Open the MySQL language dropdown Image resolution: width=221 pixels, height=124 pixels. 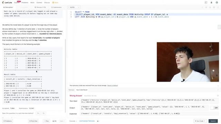coord(74,7)
